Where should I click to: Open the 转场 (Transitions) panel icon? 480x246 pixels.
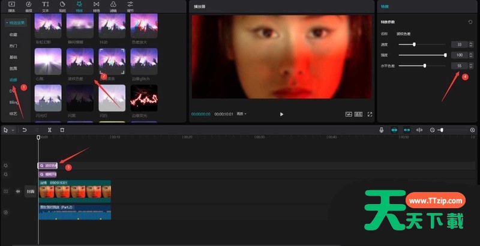coord(97,5)
